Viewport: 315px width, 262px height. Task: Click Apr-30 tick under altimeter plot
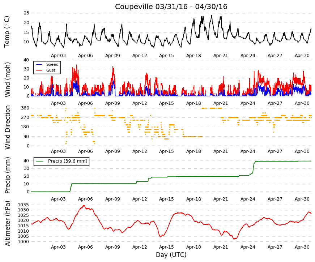pyautogui.click(x=302, y=247)
